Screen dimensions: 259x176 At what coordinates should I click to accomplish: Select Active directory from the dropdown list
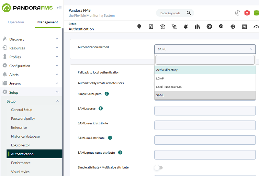[x=205, y=70]
